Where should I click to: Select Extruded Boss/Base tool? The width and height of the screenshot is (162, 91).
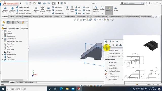click(5, 10)
